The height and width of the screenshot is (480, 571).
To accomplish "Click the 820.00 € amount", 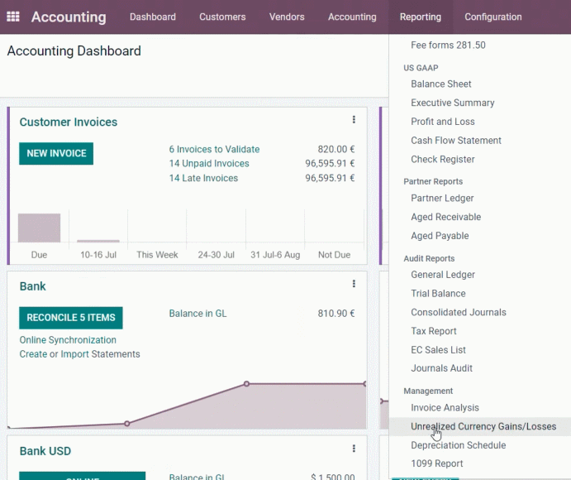I will (x=335, y=149).
